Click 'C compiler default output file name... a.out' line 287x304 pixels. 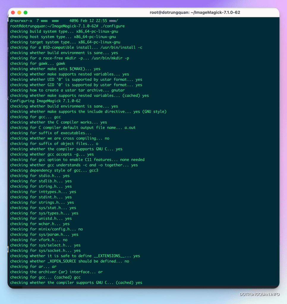tap(73, 128)
